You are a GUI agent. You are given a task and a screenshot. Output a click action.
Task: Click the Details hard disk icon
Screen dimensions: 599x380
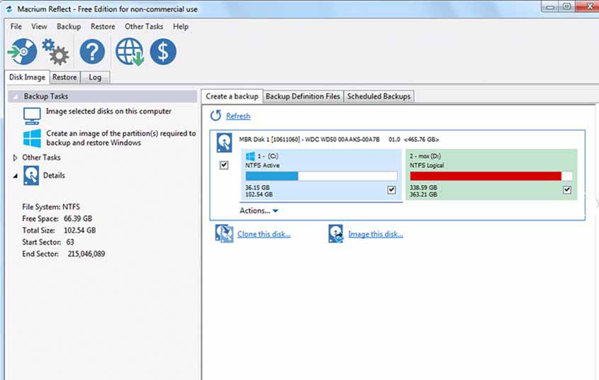31,176
